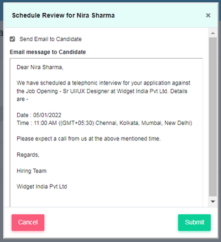
Task: Close the Schedule Review dialog with X
Action: [208, 15]
